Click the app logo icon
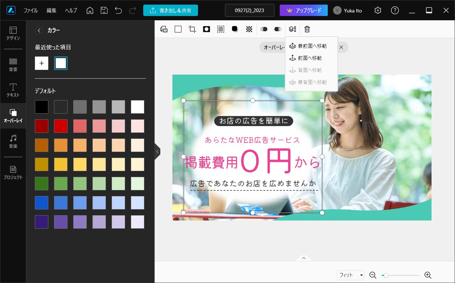Image resolution: width=455 pixels, height=283 pixels. click(11, 10)
